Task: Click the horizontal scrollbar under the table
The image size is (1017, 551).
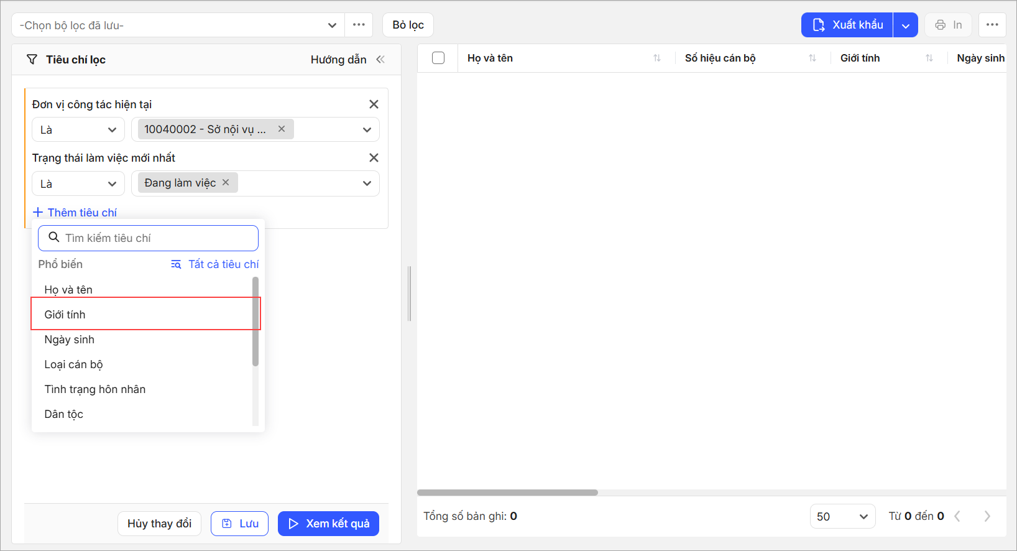Action: 507,493
